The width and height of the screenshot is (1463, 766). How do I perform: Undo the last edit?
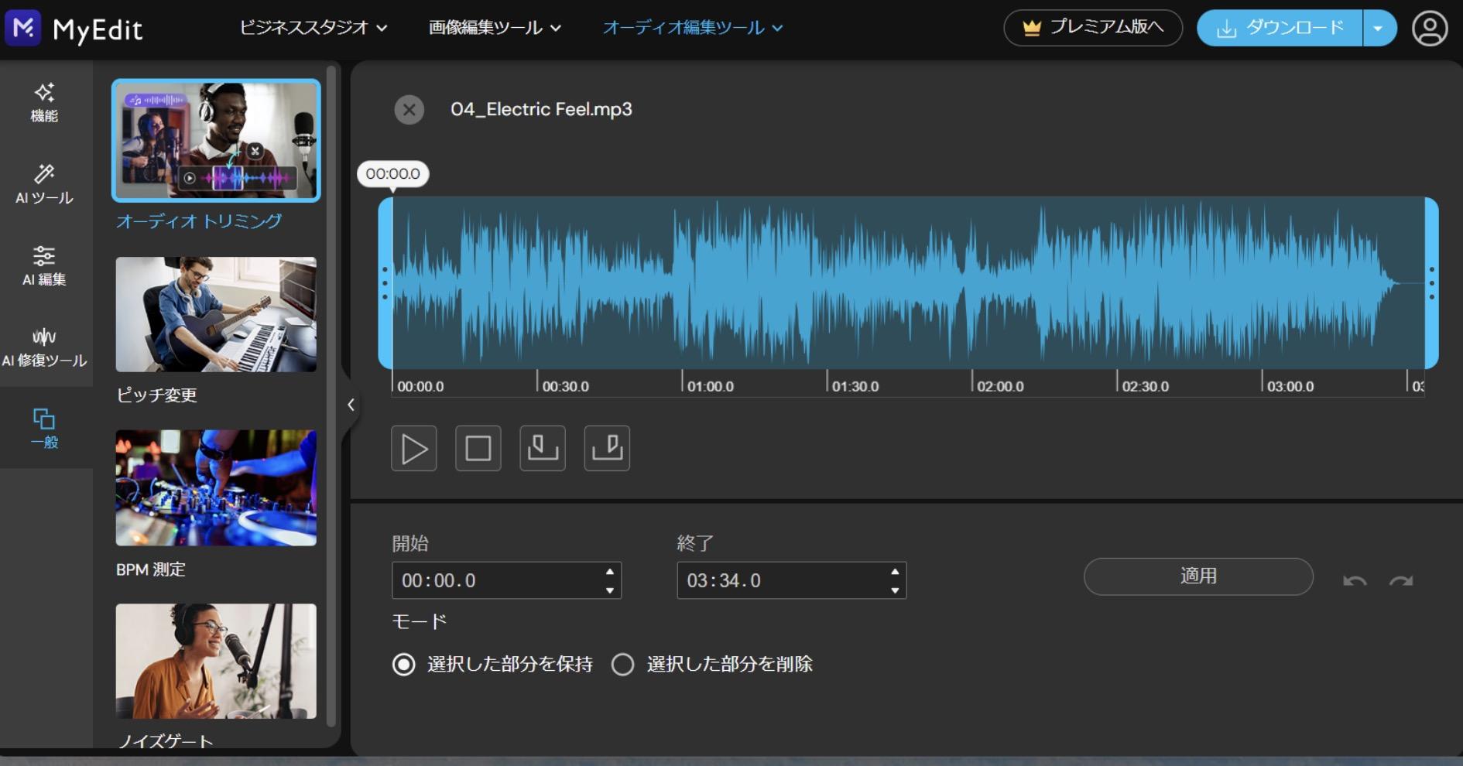[1355, 580]
